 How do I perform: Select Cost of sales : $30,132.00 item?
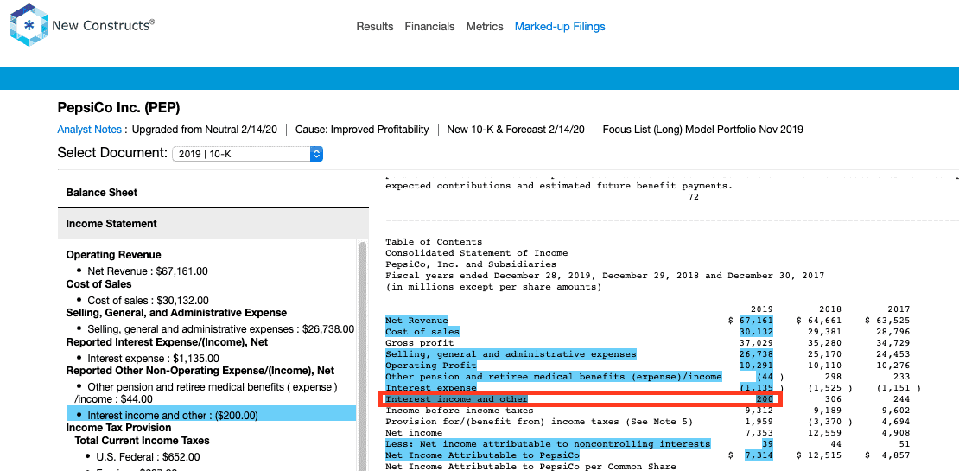point(149,301)
